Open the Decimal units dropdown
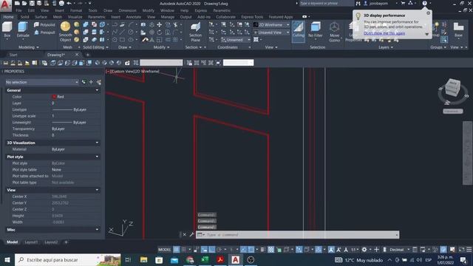This screenshot has width=473, height=266. (399, 250)
